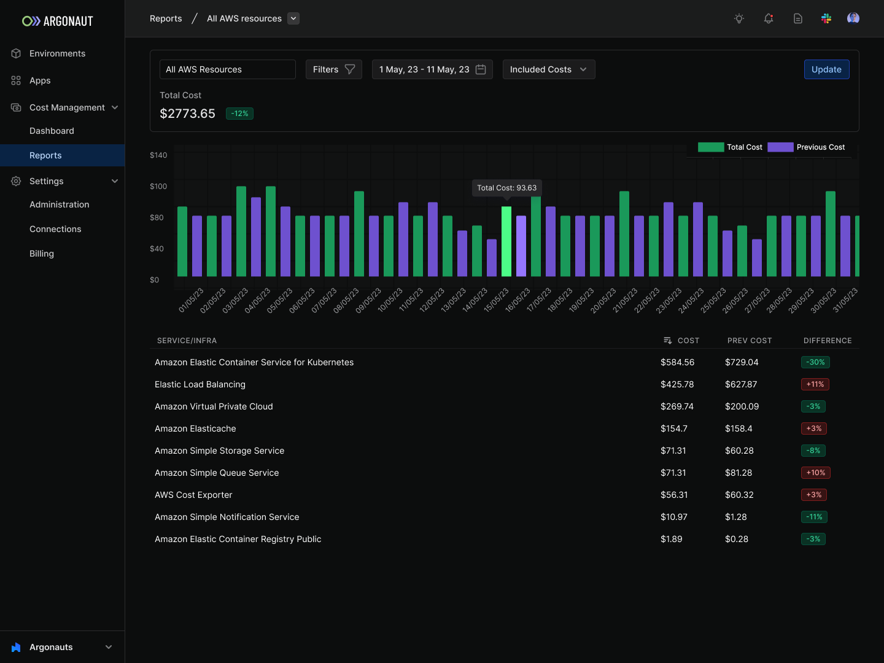Open the Slack integration icon

[826, 18]
